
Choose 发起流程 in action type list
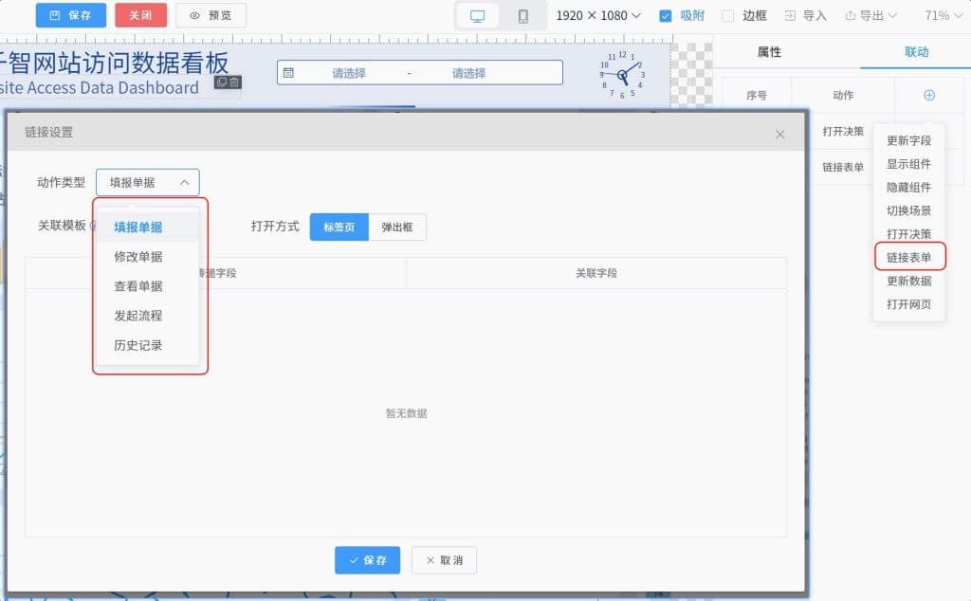tap(148, 316)
